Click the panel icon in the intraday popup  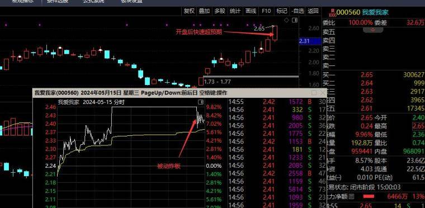pyautogui.click(x=201, y=102)
